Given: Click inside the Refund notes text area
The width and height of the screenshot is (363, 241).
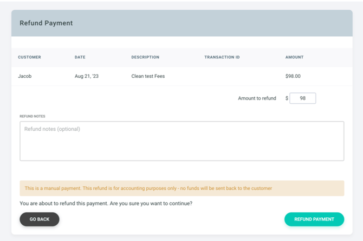Looking at the screenshot, I should [181, 141].
